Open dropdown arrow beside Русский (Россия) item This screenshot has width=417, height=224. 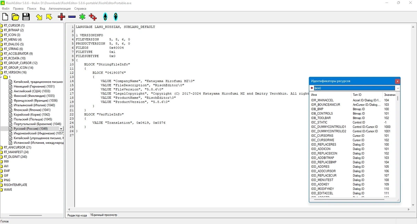pyautogui.click(x=61, y=129)
